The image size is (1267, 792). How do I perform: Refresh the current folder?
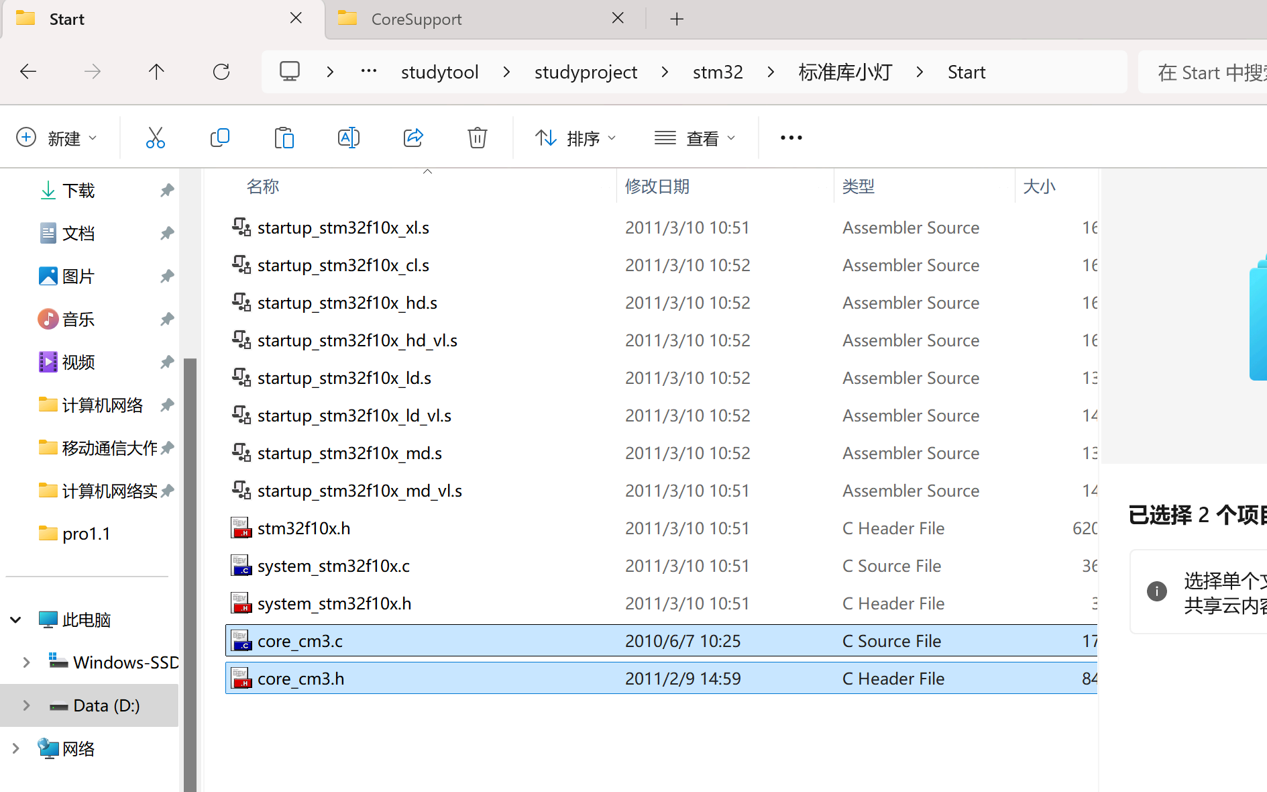pyautogui.click(x=221, y=72)
